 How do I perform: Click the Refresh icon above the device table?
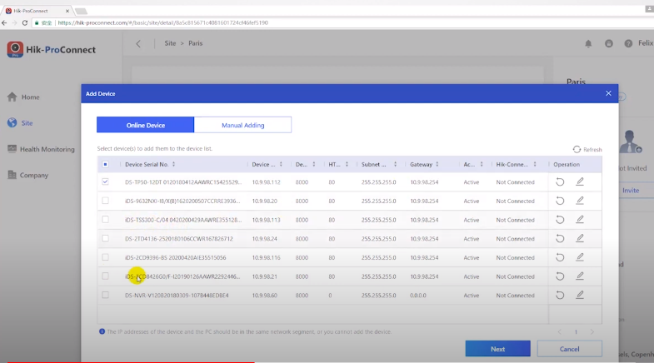pos(577,149)
